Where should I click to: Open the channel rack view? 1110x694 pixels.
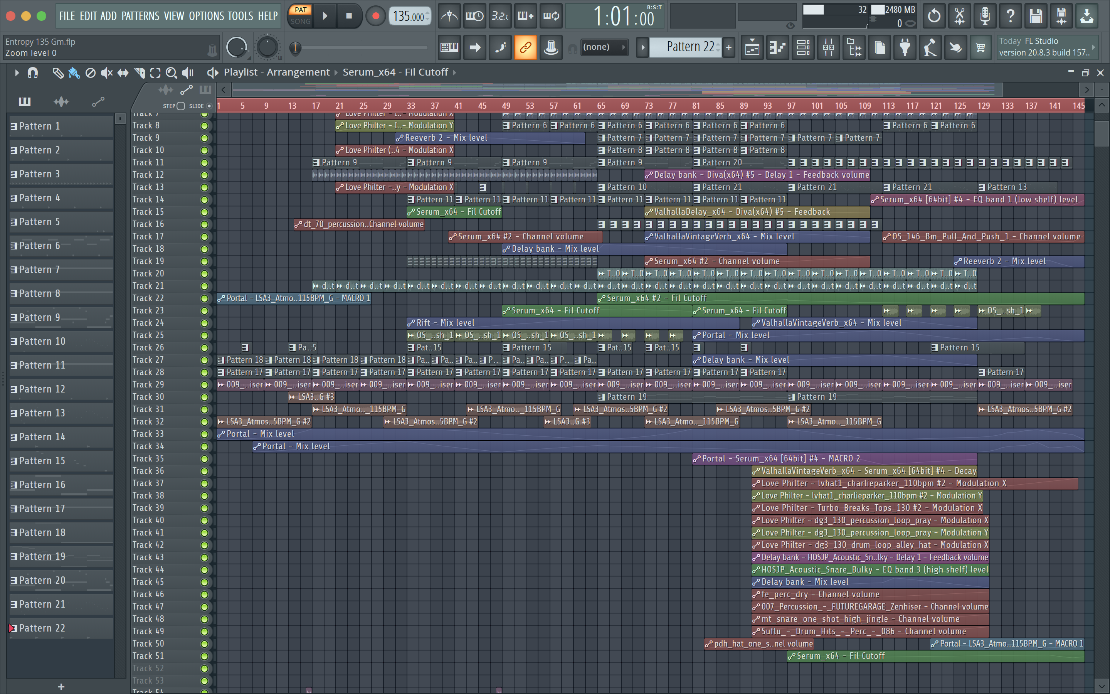(803, 47)
